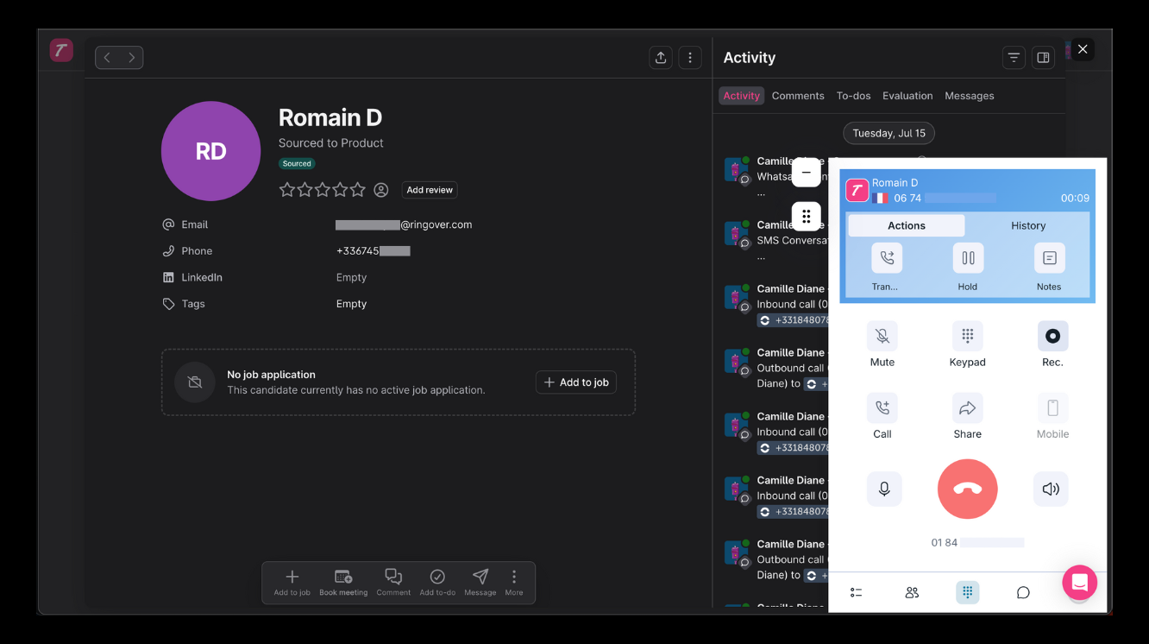Click the Add to job button
This screenshot has height=644, width=1149.
pos(575,382)
